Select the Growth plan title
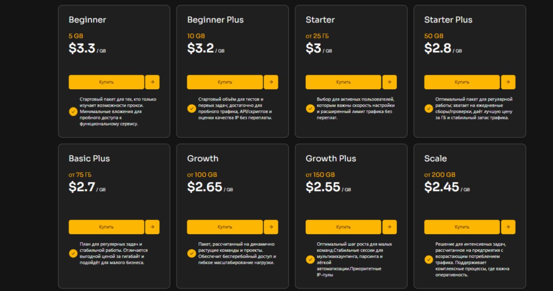Screen dimensions: 553x291 pyautogui.click(x=203, y=158)
